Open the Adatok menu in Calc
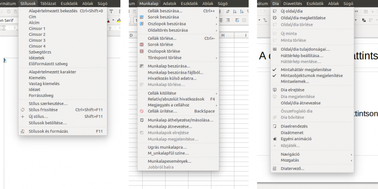The image size is (378, 189). pyautogui.click(x=170, y=3)
